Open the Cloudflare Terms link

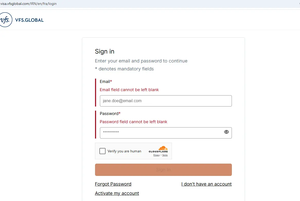(165, 155)
